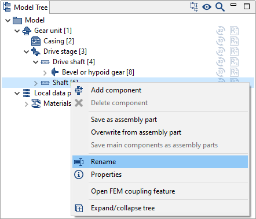Select Drive shaft [4] in tree
The height and width of the screenshot is (219, 256).
point(74,62)
